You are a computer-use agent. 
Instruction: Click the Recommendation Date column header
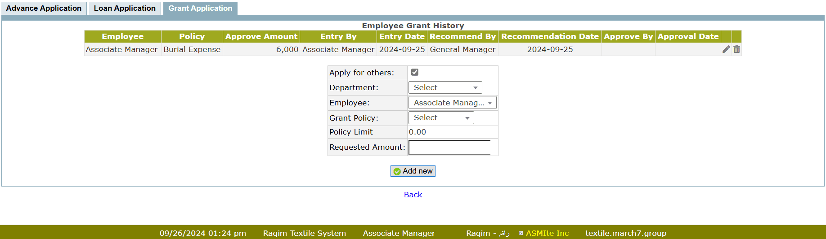[x=549, y=36]
